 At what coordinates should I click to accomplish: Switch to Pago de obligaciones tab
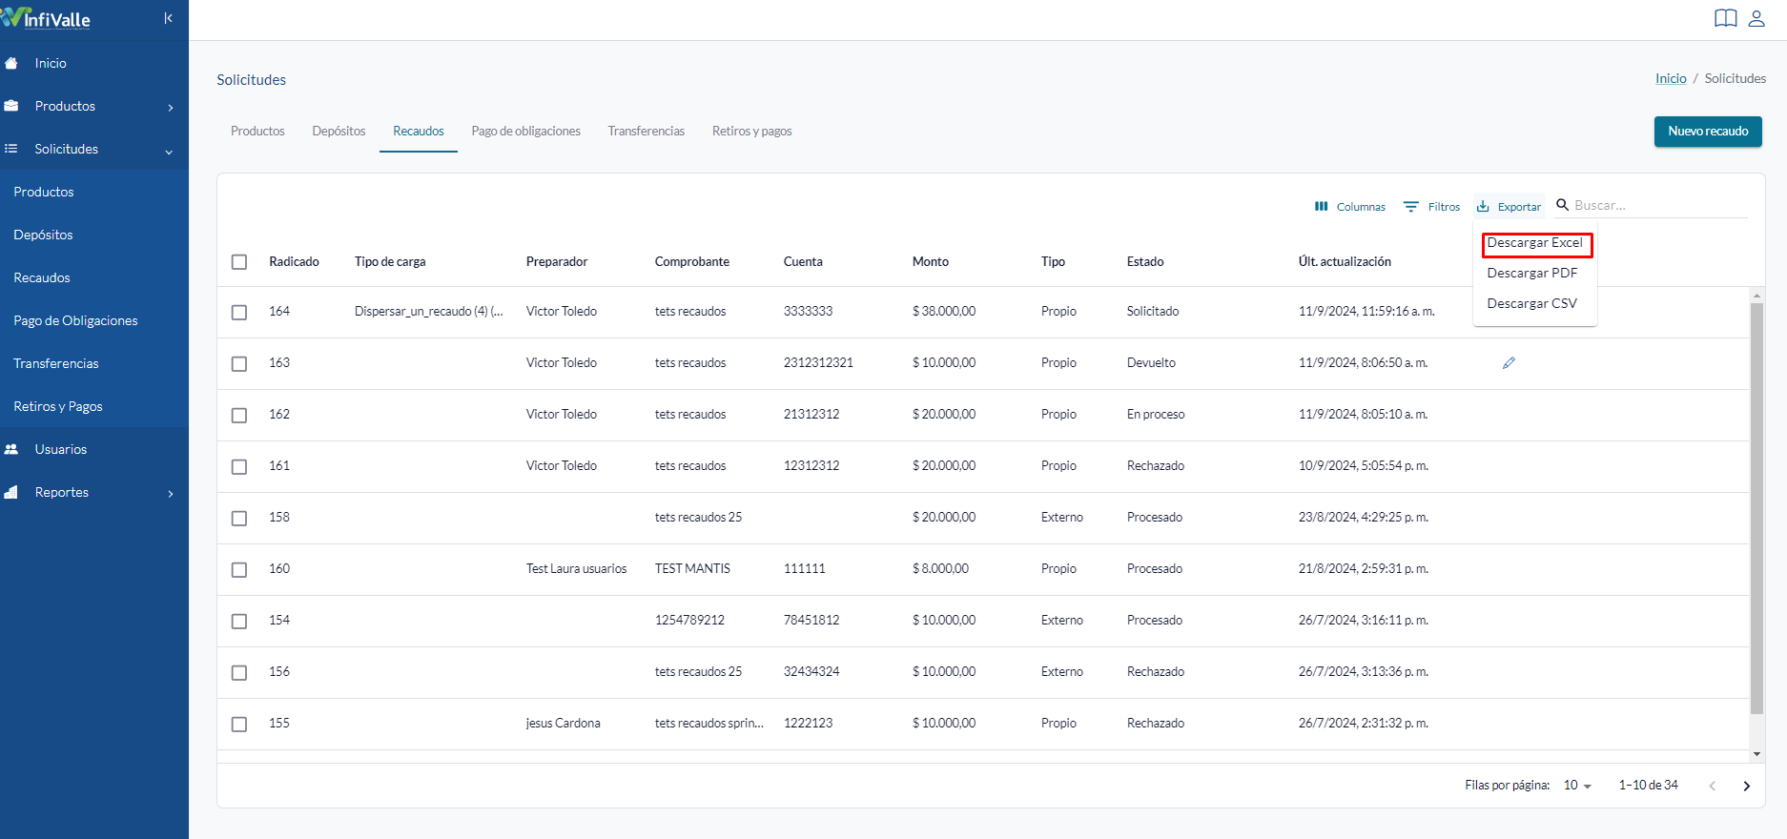tap(525, 131)
